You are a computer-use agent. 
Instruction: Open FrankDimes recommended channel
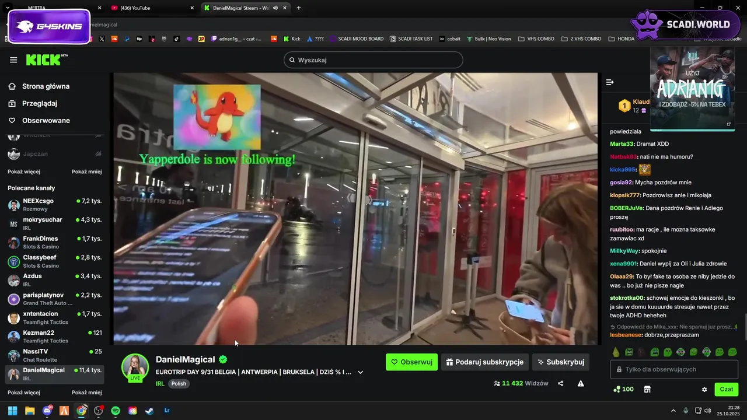(55, 243)
